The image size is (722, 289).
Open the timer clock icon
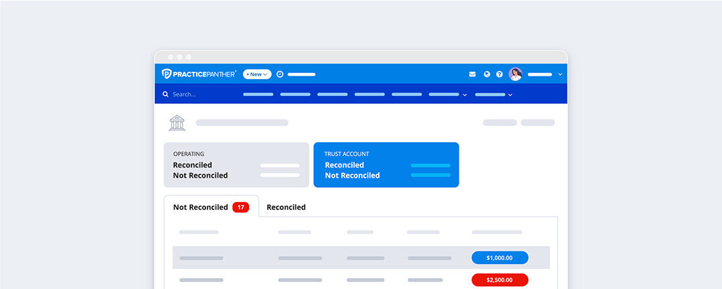[279, 74]
